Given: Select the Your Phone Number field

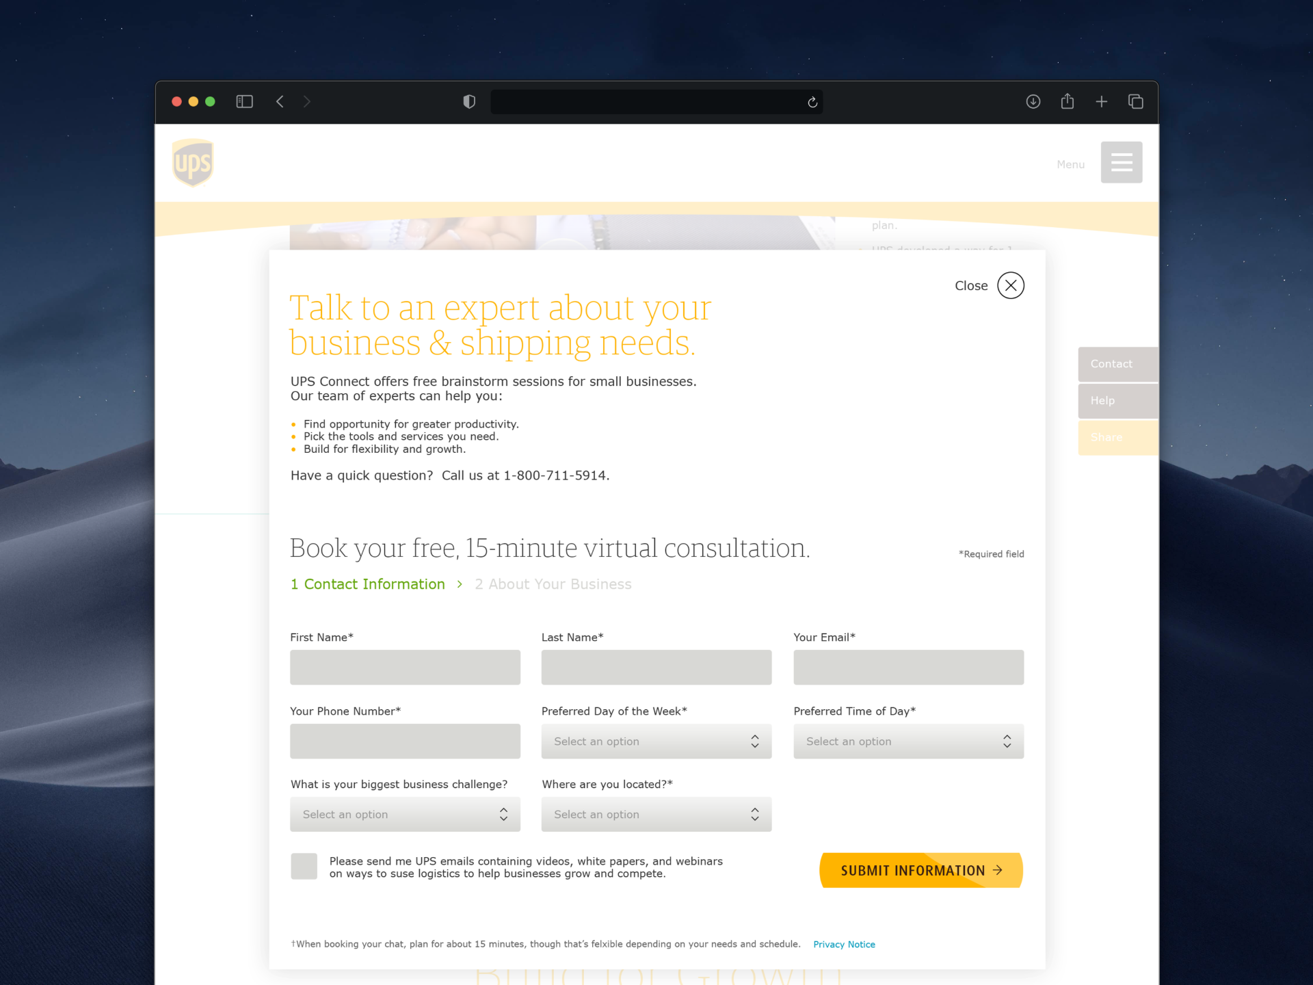Looking at the screenshot, I should (405, 741).
